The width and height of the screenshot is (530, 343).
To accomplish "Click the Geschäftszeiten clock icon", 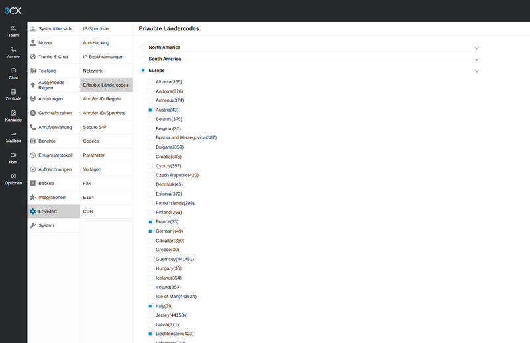I will pyautogui.click(x=32, y=113).
